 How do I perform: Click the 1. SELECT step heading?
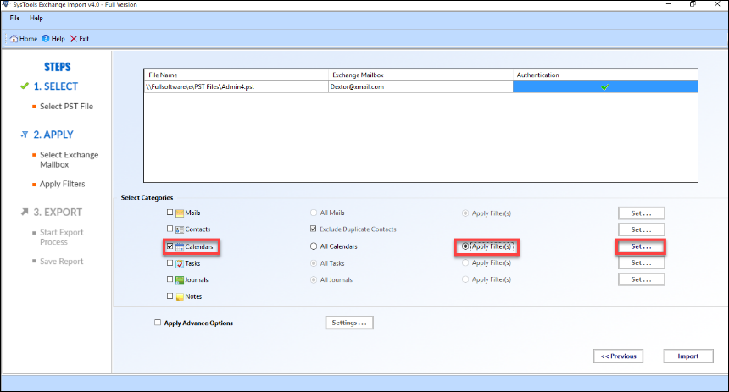pos(56,86)
